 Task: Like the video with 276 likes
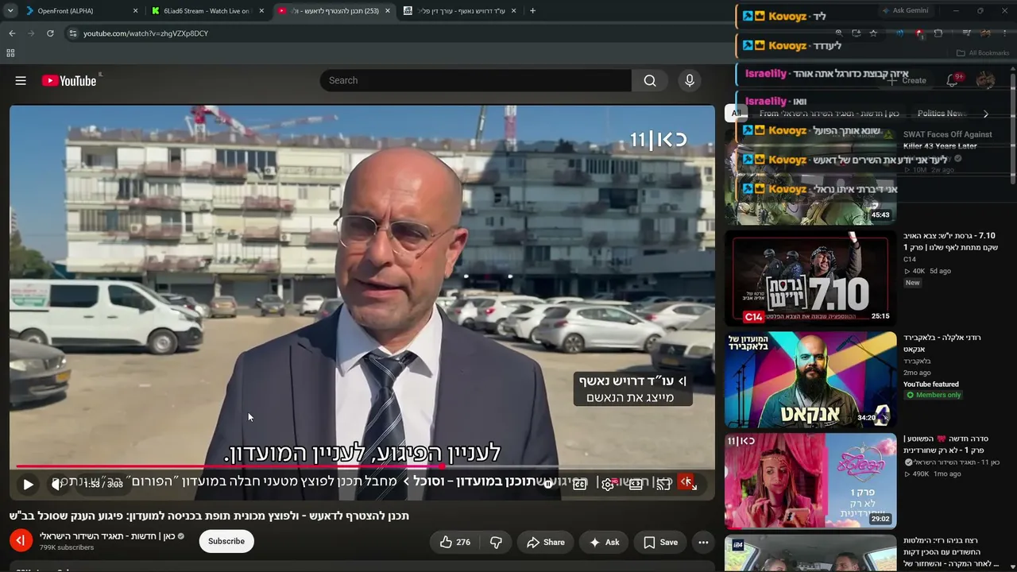tap(455, 542)
